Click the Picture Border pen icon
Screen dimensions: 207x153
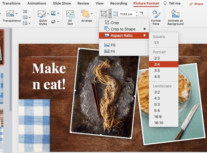tap(53, 13)
